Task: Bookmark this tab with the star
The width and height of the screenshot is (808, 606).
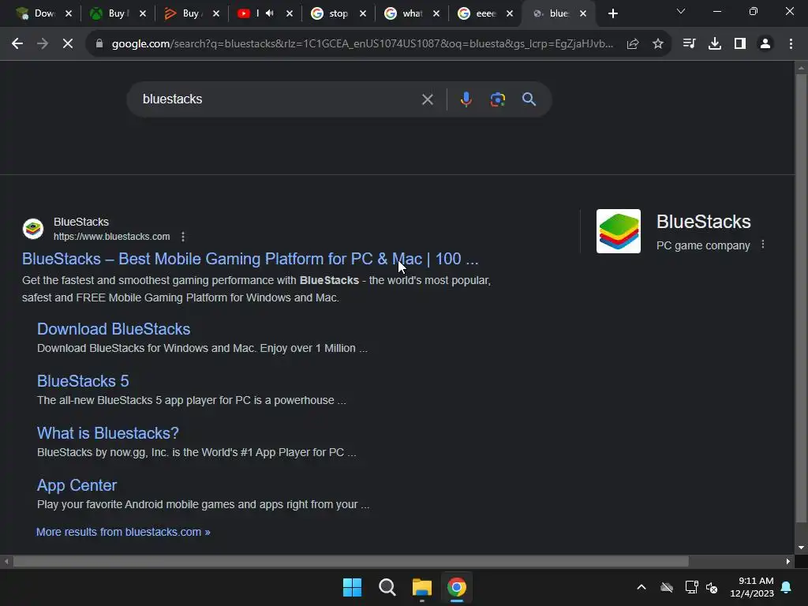Action: pyautogui.click(x=658, y=44)
